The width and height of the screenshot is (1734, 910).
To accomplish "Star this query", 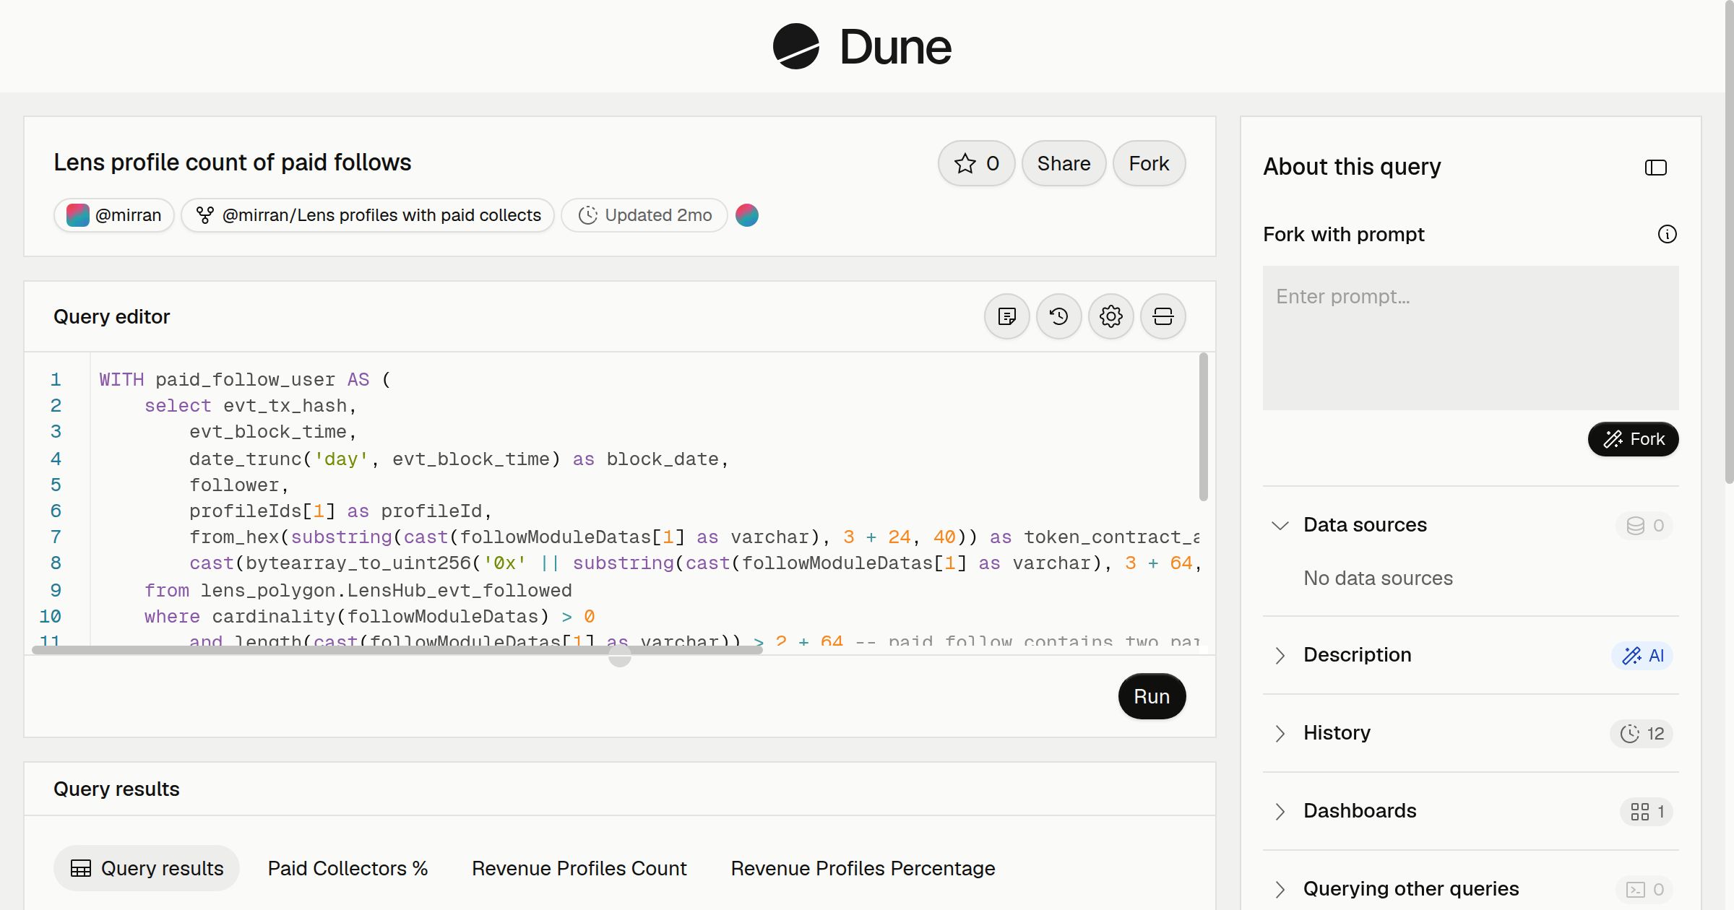I will tap(976, 163).
